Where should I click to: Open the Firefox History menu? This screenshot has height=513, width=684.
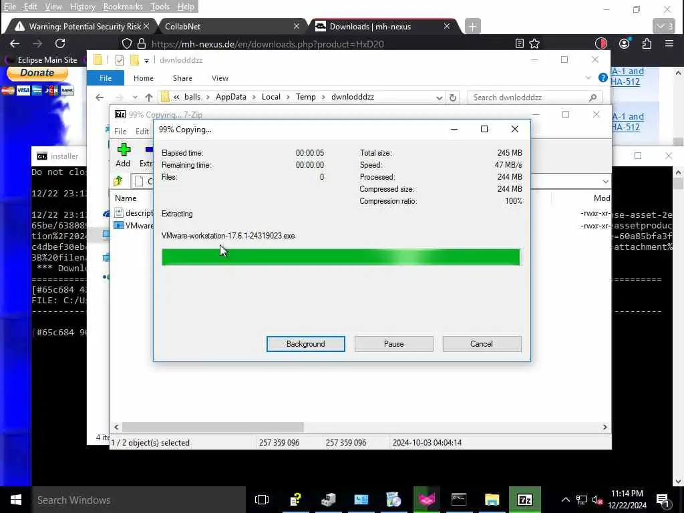tap(82, 7)
